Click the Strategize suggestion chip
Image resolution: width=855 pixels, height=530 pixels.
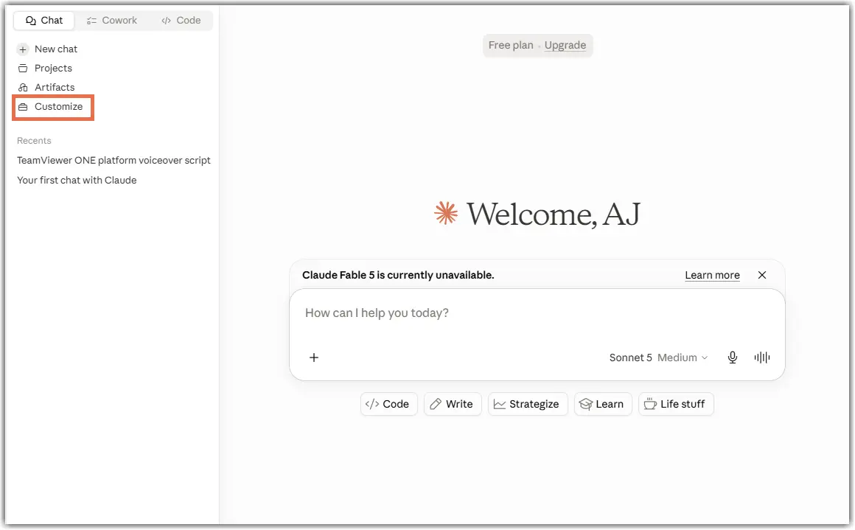pos(527,404)
